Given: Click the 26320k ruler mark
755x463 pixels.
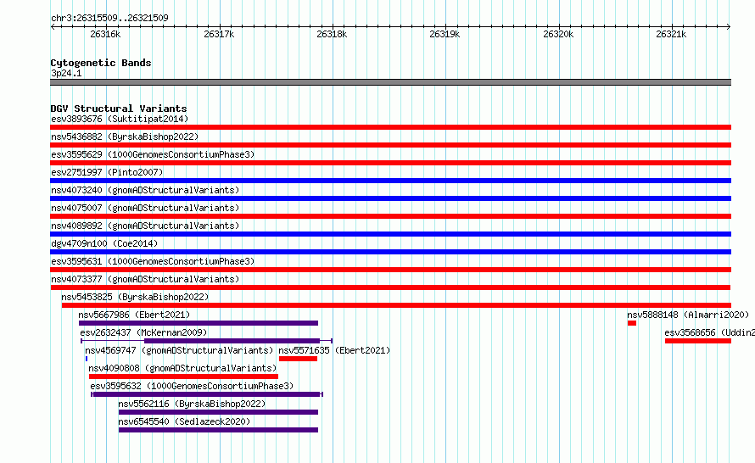Looking at the screenshot, I should pos(558,34).
